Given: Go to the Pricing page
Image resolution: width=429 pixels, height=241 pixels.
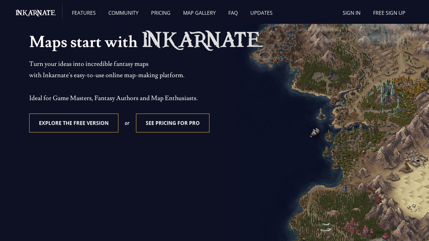Looking at the screenshot, I should coord(160,13).
